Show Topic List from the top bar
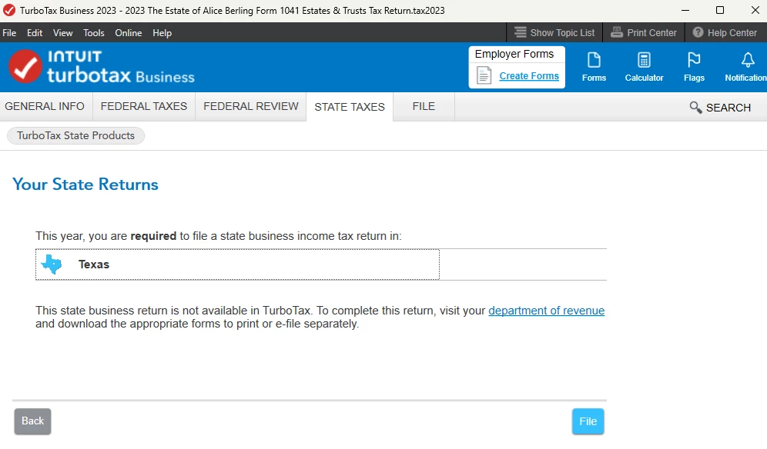This screenshot has width=767, height=449. coord(554,33)
